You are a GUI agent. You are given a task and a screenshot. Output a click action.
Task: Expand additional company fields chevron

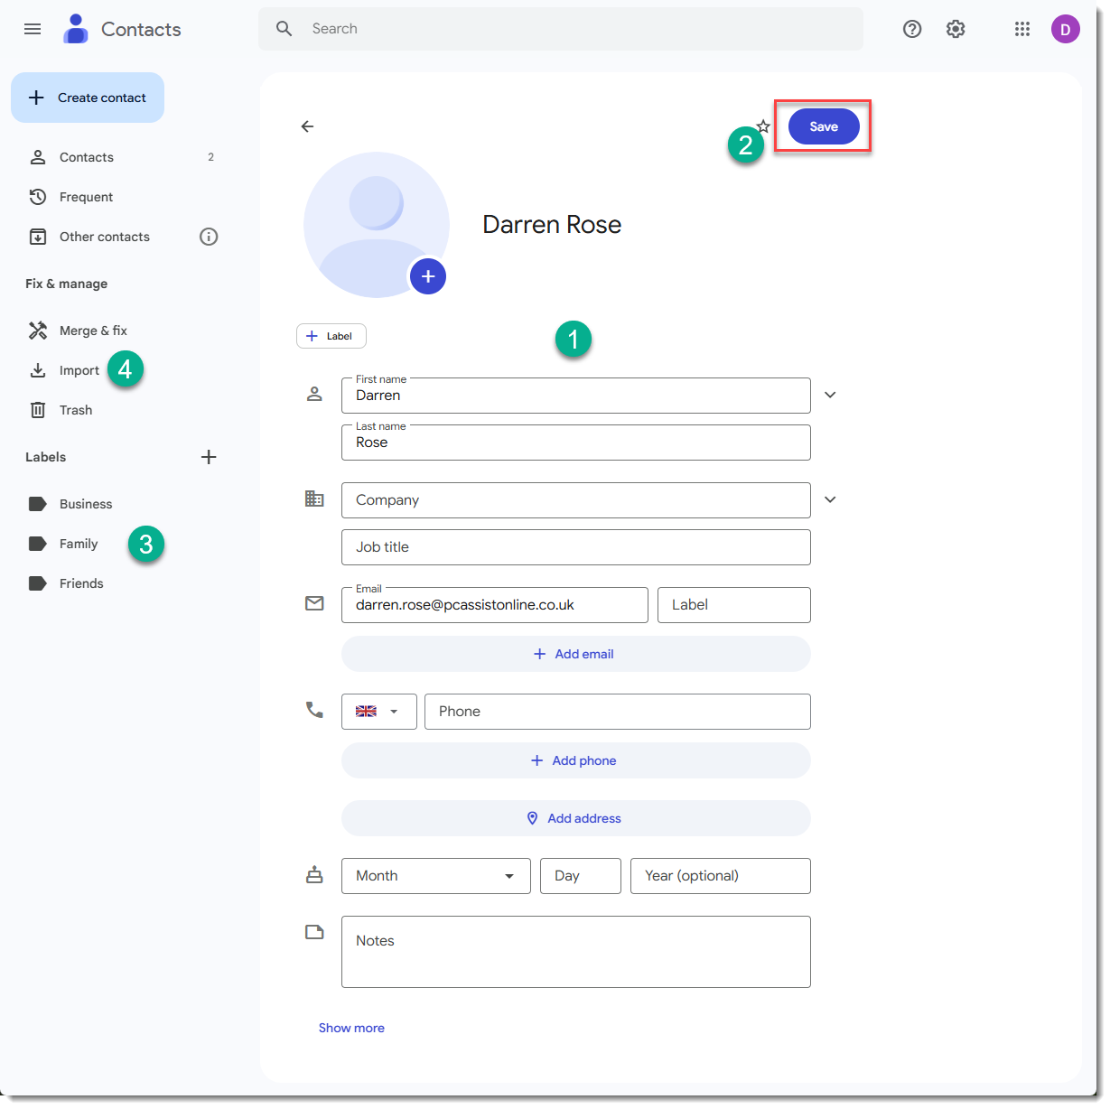tap(830, 499)
